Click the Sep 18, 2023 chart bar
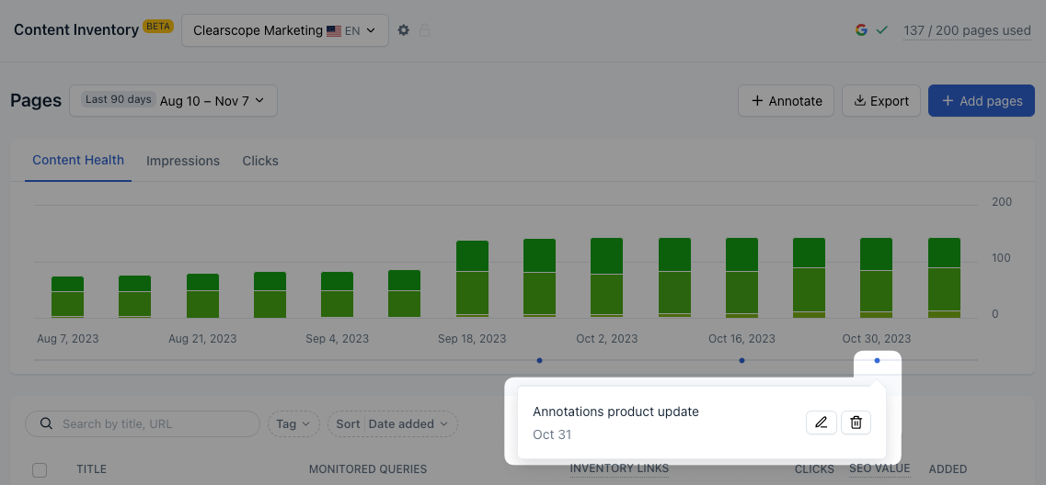The image size is (1046, 485). pos(472,279)
